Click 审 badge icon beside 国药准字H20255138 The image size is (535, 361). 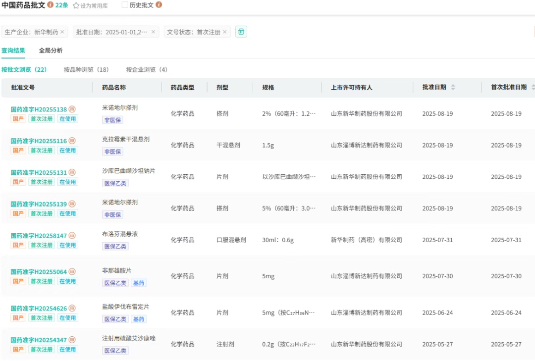(x=72, y=109)
